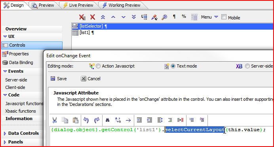
Task: Click the 'list1' string in the code
Action: 147,130
